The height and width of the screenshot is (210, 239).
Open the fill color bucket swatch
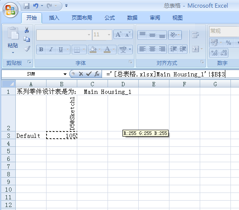(93, 50)
